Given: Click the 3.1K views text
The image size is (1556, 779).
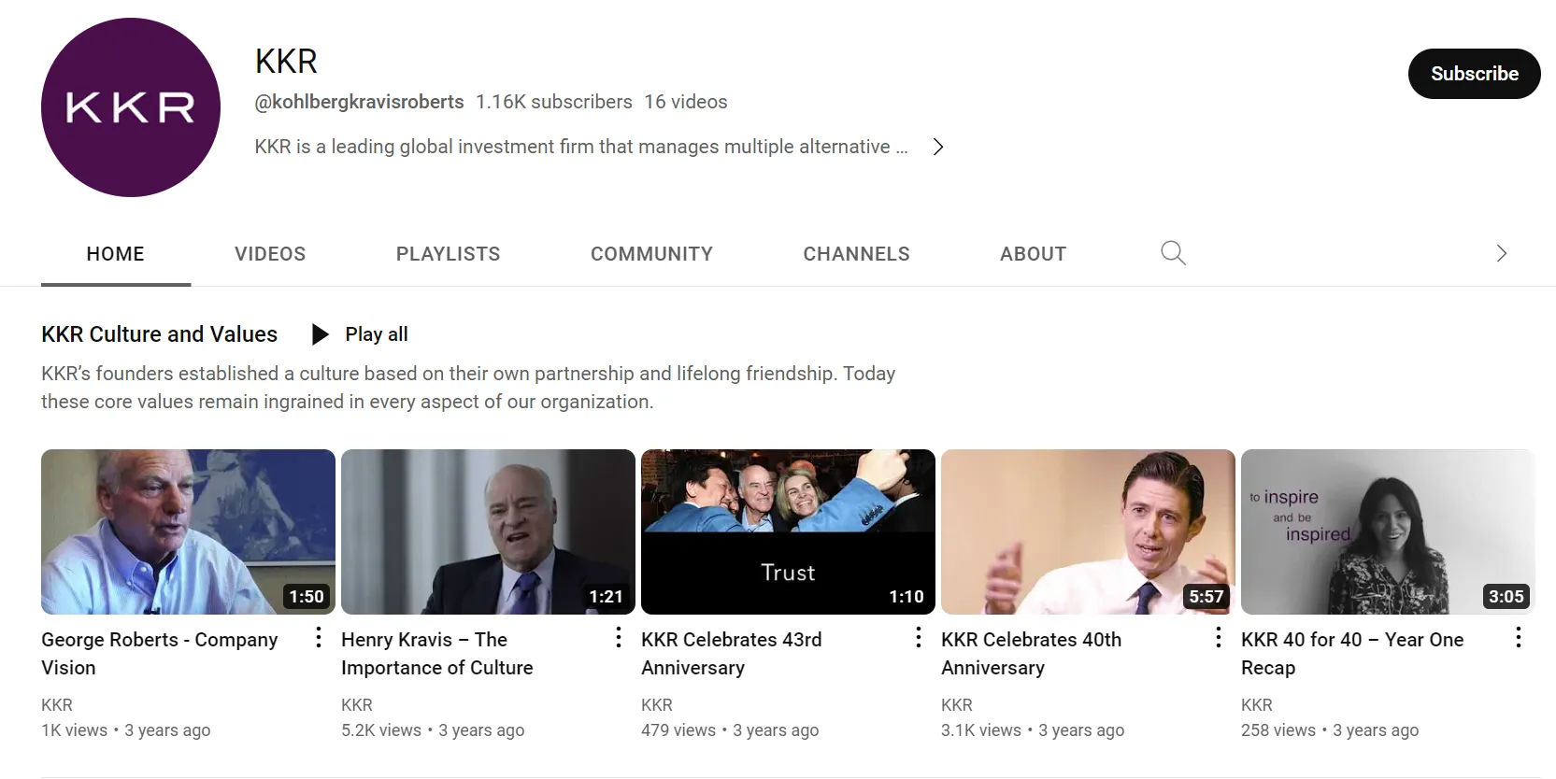Looking at the screenshot, I should [981, 730].
